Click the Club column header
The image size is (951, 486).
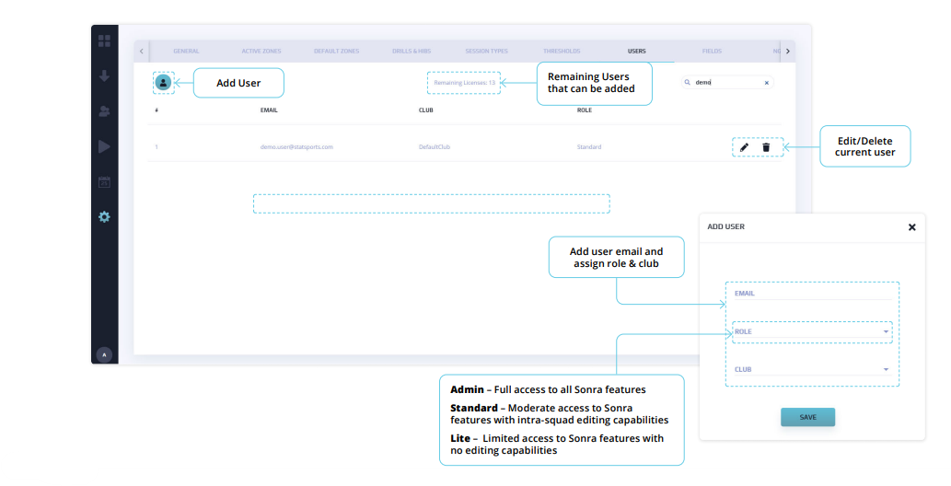(x=425, y=110)
